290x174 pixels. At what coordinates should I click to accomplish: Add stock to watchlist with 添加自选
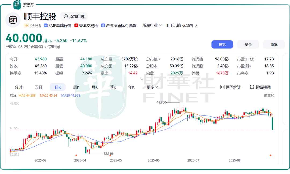(74, 16)
